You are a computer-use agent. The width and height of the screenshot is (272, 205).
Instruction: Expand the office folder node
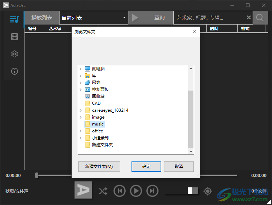point(81,131)
